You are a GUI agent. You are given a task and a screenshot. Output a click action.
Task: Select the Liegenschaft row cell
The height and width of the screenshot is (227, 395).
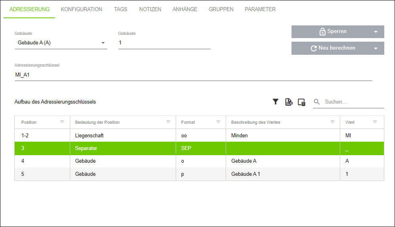point(123,135)
